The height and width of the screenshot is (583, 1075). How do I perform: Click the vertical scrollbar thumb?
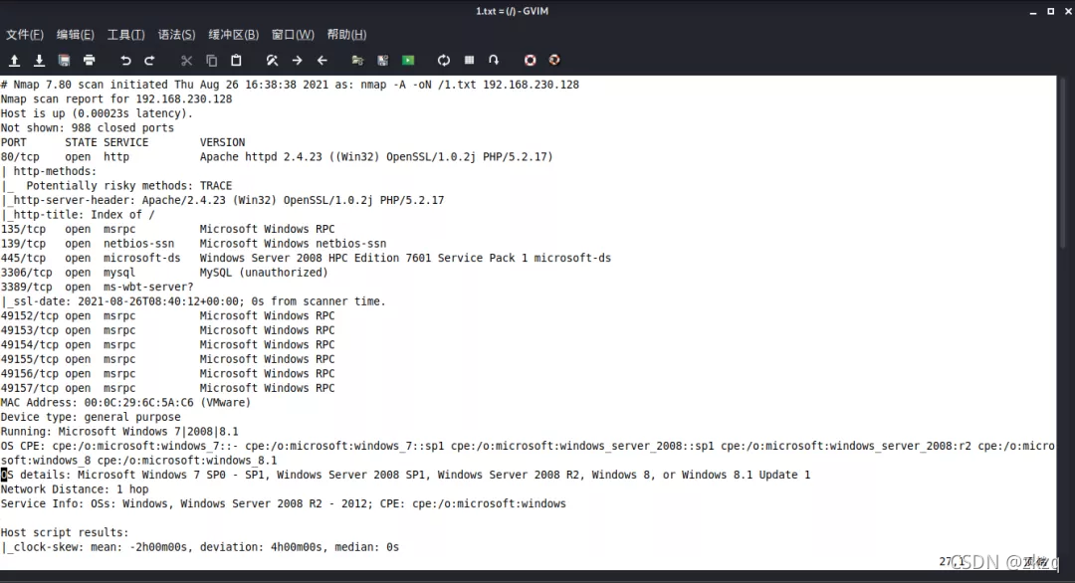coord(1063,162)
